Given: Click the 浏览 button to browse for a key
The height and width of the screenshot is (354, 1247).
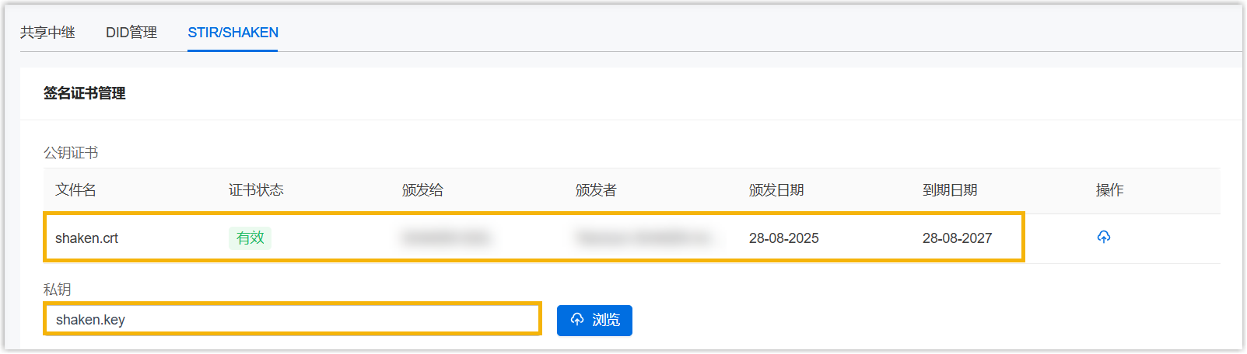Looking at the screenshot, I should point(594,320).
